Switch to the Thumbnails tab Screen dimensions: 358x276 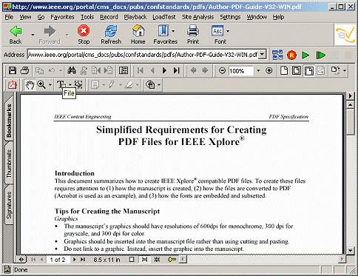9,164
